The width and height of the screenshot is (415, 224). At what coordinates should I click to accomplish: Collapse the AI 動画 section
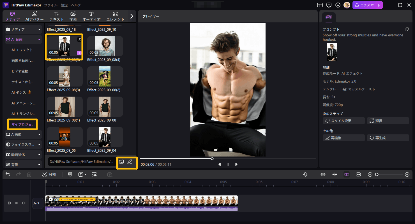coord(24,39)
